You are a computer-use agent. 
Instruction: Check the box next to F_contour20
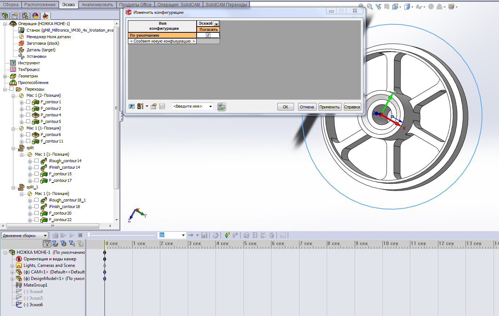coord(36,213)
